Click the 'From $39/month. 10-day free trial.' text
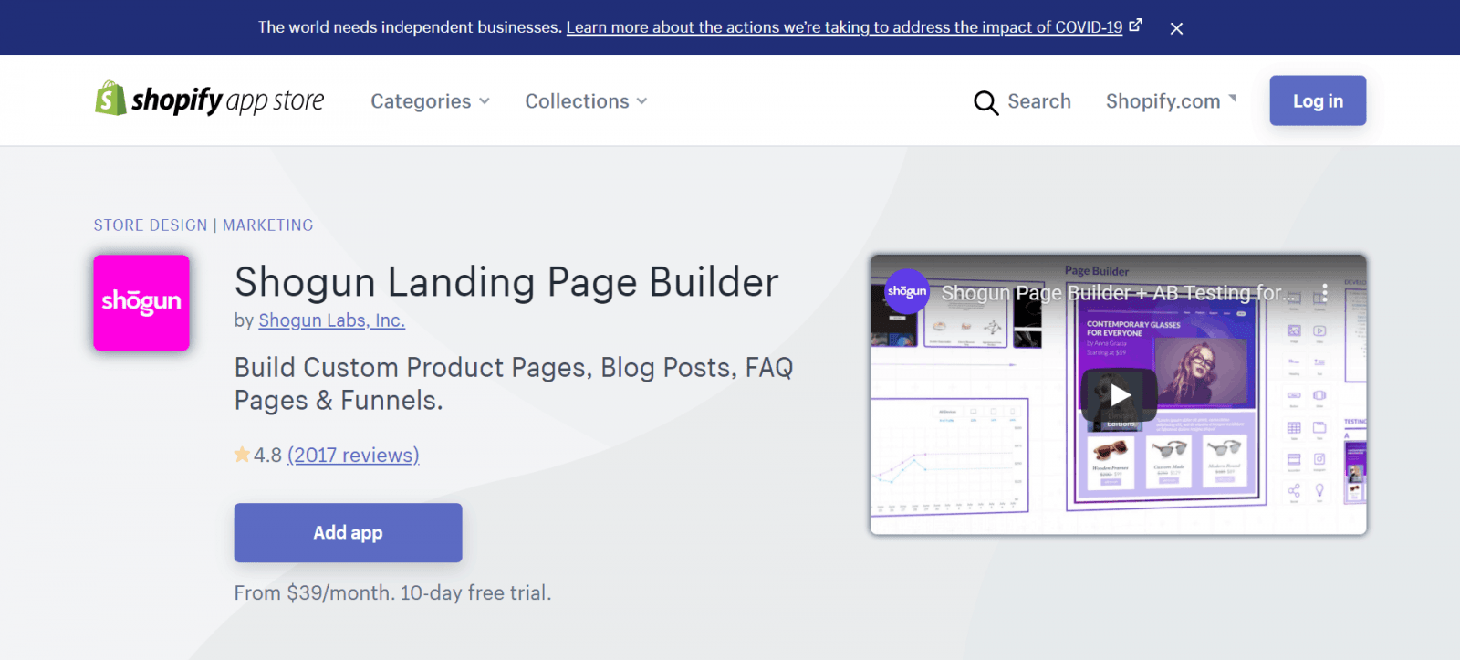 pyautogui.click(x=392, y=592)
